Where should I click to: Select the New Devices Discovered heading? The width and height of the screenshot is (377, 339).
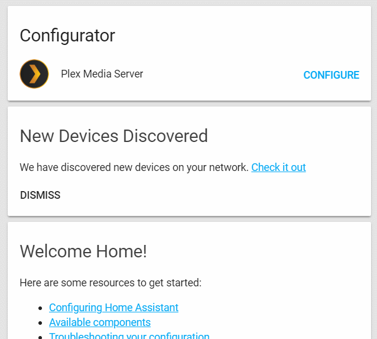(x=113, y=136)
